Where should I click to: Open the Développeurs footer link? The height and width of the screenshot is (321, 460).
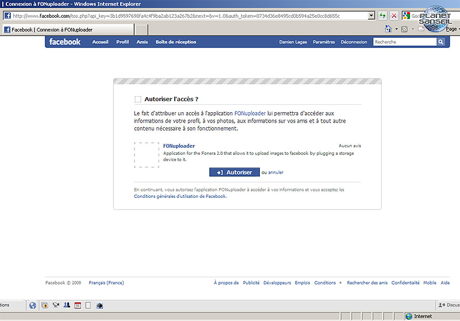coord(277,282)
